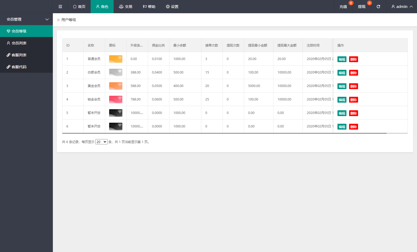Open the 设置 menu
Viewport: 417px width, 252px height.
click(172, 7)
